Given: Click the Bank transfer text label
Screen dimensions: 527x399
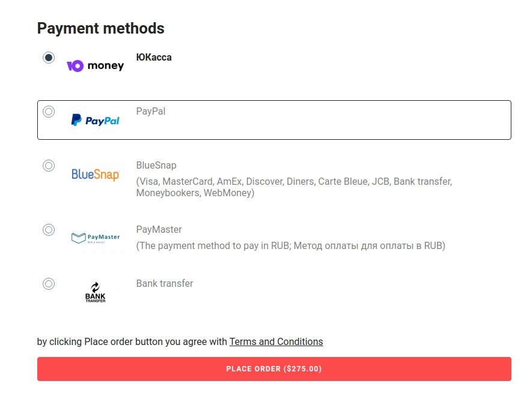Looking at the screenshot, I should tap(165, 284).
